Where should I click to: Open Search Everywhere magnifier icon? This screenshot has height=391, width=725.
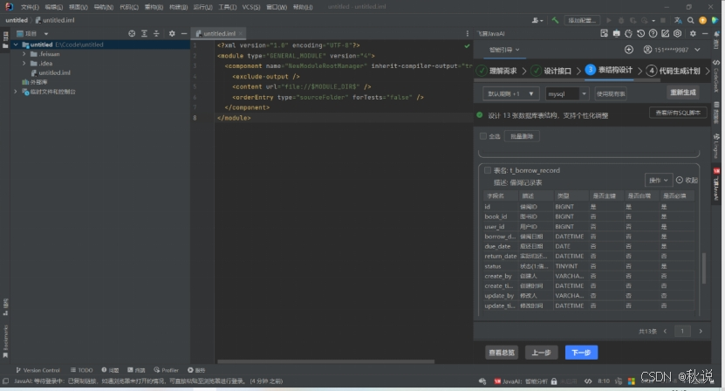690,20
